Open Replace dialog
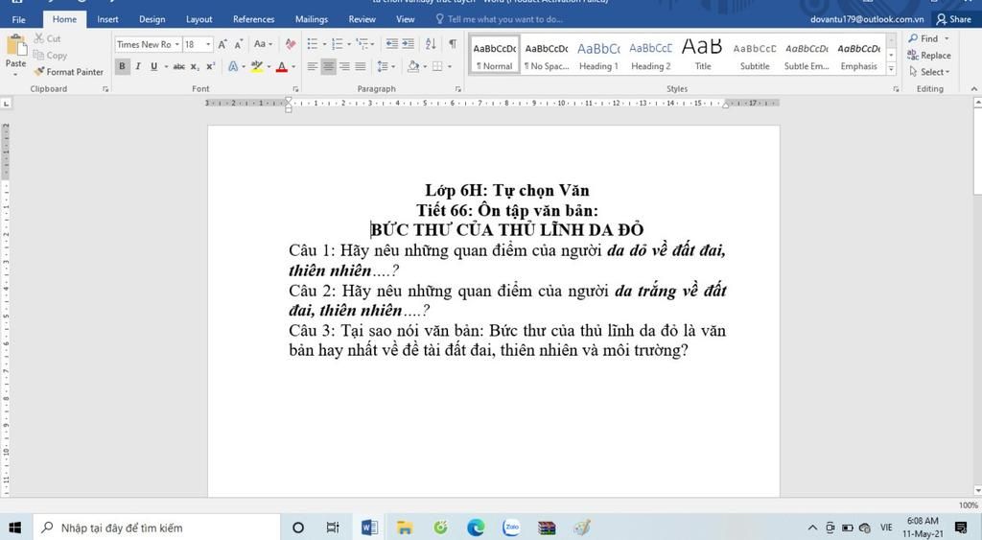The image size is (982, 540). click(929, 55)
